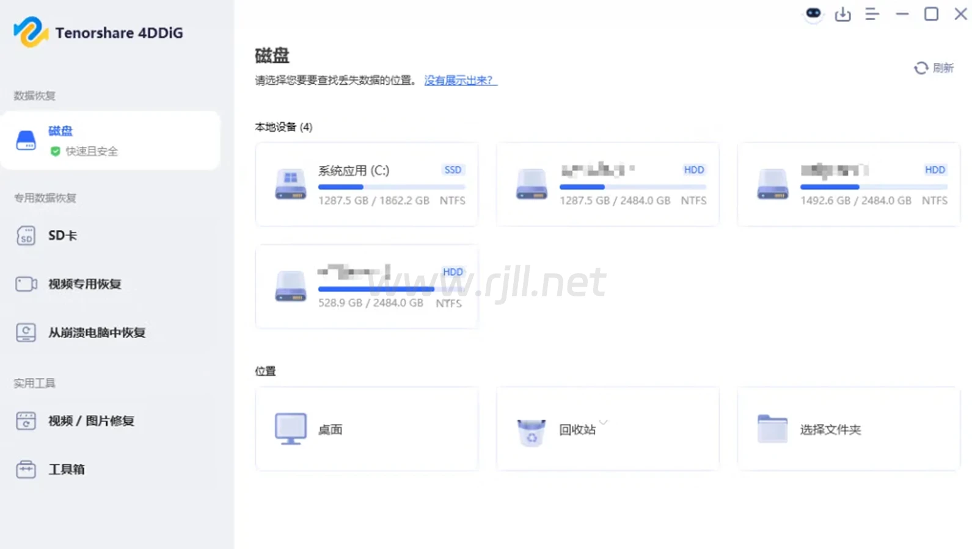Select the HDD drive with 1492.6 GB used

point(849,184)
